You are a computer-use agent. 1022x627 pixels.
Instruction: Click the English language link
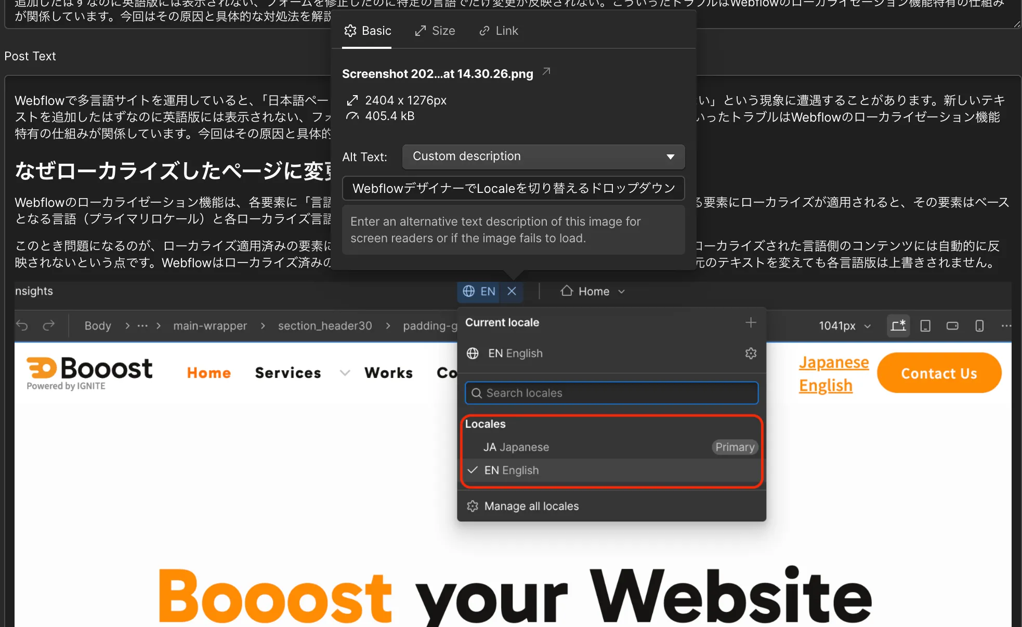click(x=826, y=385)
